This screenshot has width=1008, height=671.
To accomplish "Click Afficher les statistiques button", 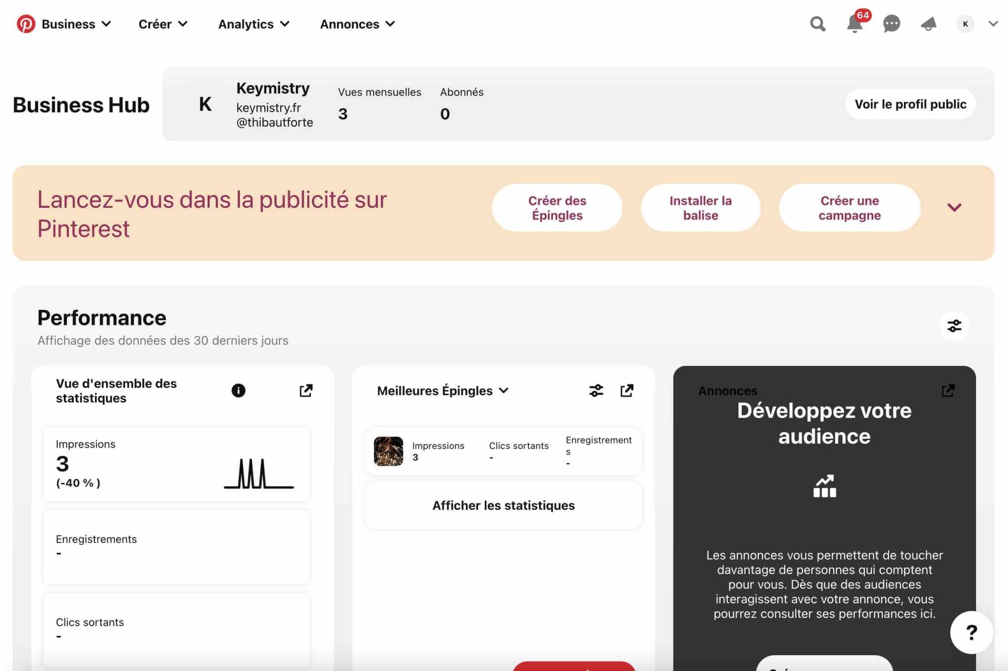I will tap(504, 505).
